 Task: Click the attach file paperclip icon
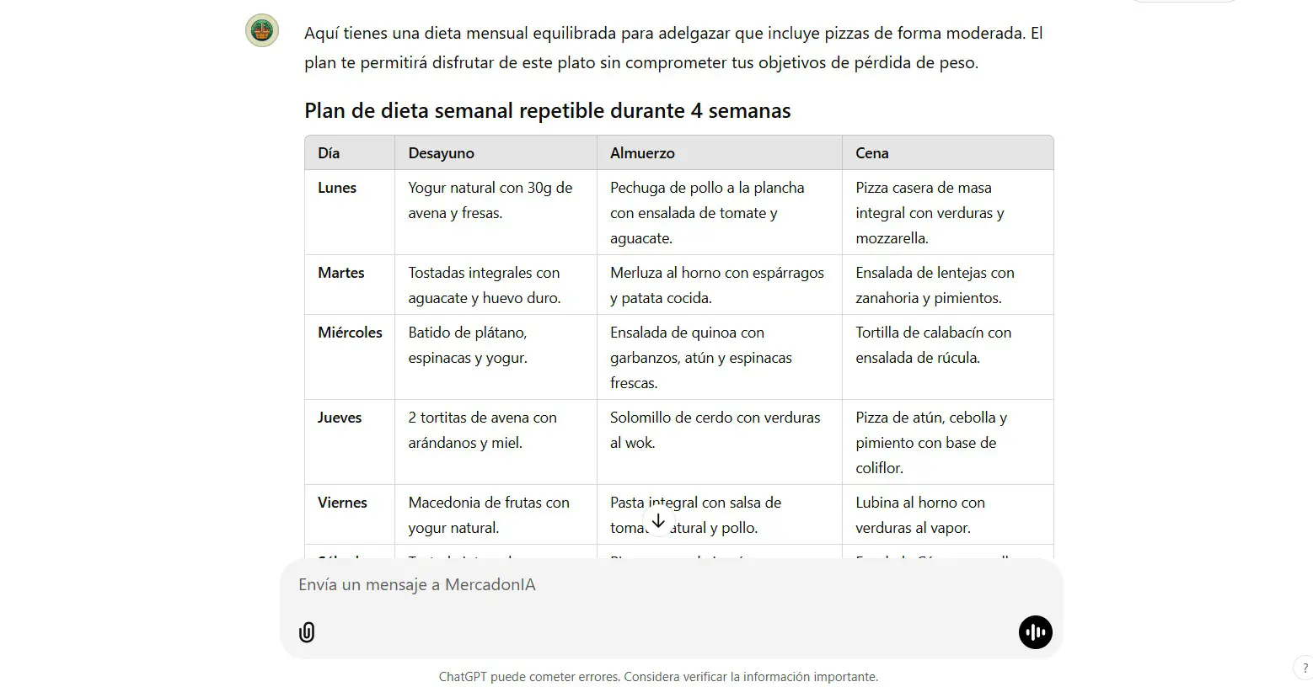pos(307,632)
